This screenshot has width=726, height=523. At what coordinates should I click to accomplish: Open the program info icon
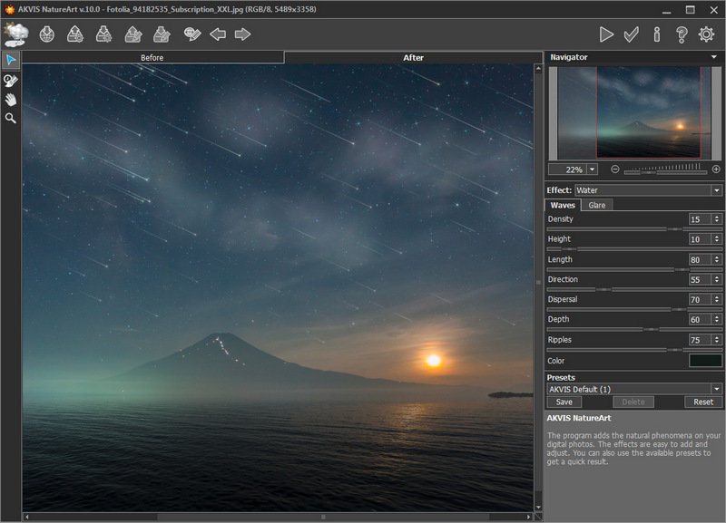[x=657, y=34]
